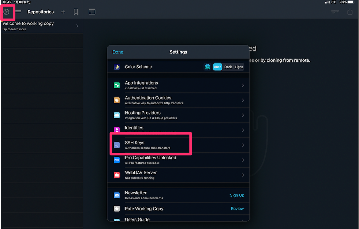Tap the Rate Working Copy label

(144, 209)
